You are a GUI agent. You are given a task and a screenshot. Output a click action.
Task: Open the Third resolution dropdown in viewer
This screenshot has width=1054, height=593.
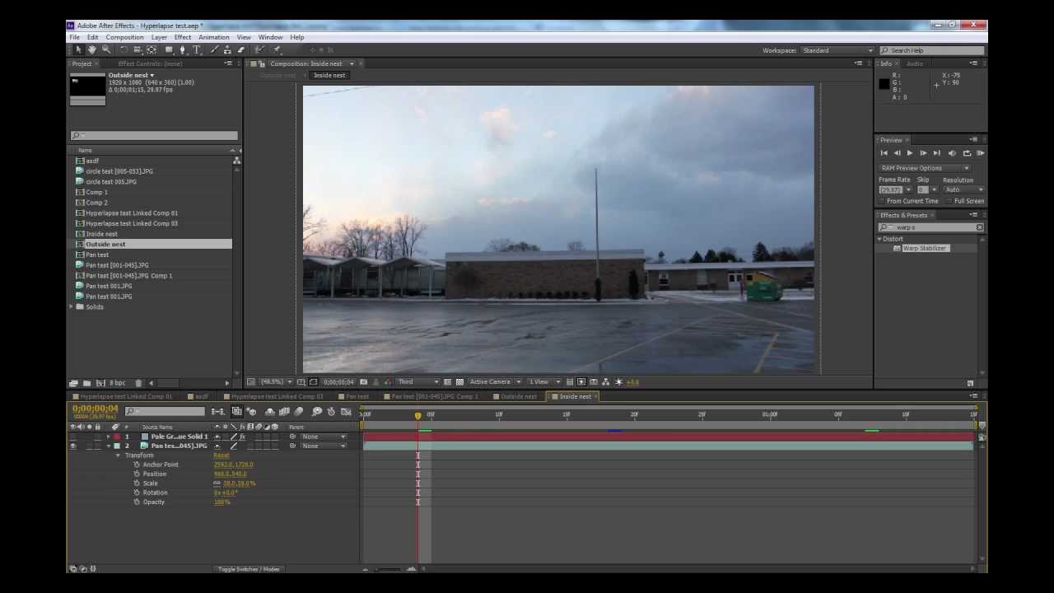pos(418,382)
